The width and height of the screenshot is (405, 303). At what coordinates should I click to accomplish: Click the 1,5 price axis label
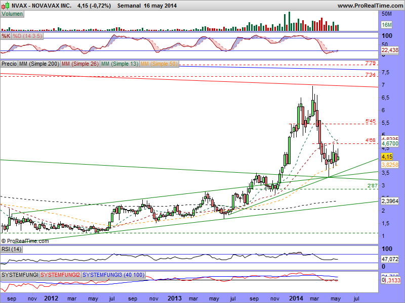pos(385,223)
